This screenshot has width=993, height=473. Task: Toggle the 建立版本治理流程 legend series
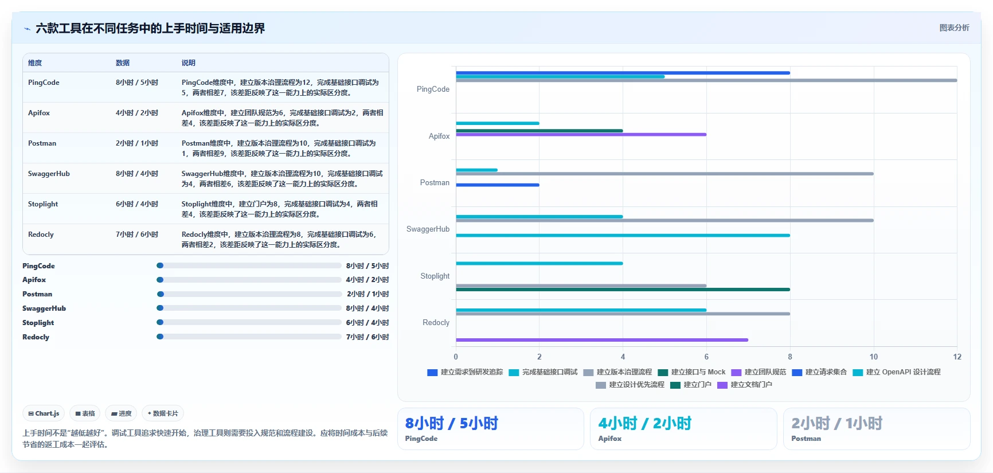pos(617,372)
